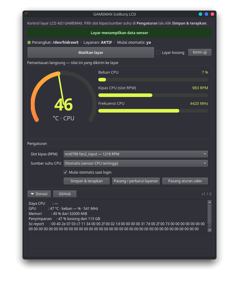Click the 'Mulai otomatis: ya' status text
The height and width of the screenshot is (285, 239).
click(134, 42)
